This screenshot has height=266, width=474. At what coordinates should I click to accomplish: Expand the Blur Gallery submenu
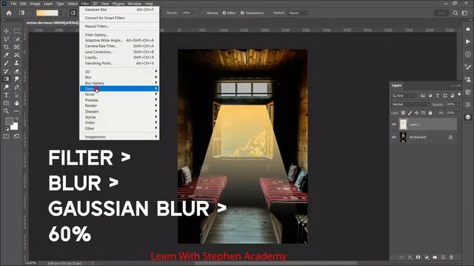coord(119,83)
